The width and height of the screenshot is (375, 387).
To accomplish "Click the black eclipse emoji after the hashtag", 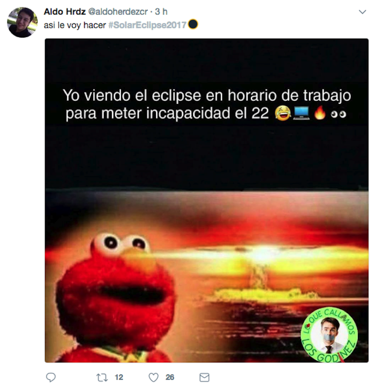I will tap(193, 25).
